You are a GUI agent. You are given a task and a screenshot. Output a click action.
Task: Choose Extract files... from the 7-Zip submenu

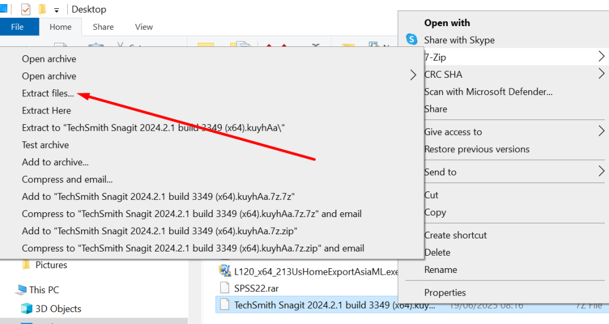coord(48,93)
